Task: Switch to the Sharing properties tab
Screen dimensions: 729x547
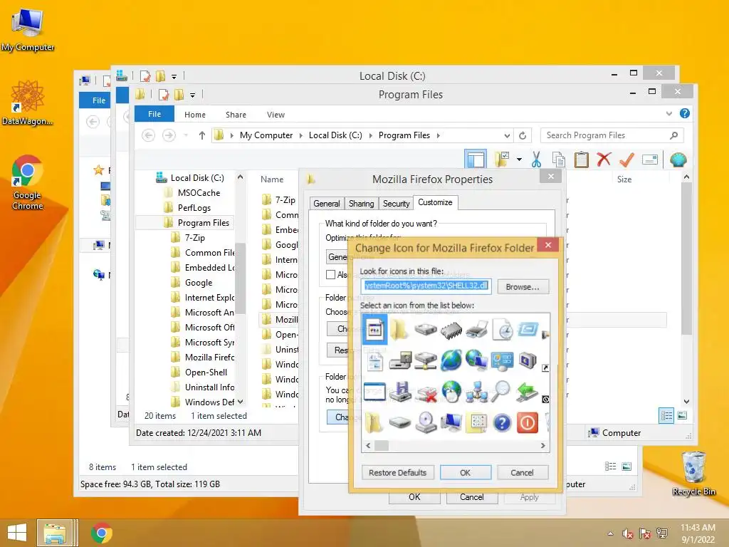Action: (x=361, y=203)
